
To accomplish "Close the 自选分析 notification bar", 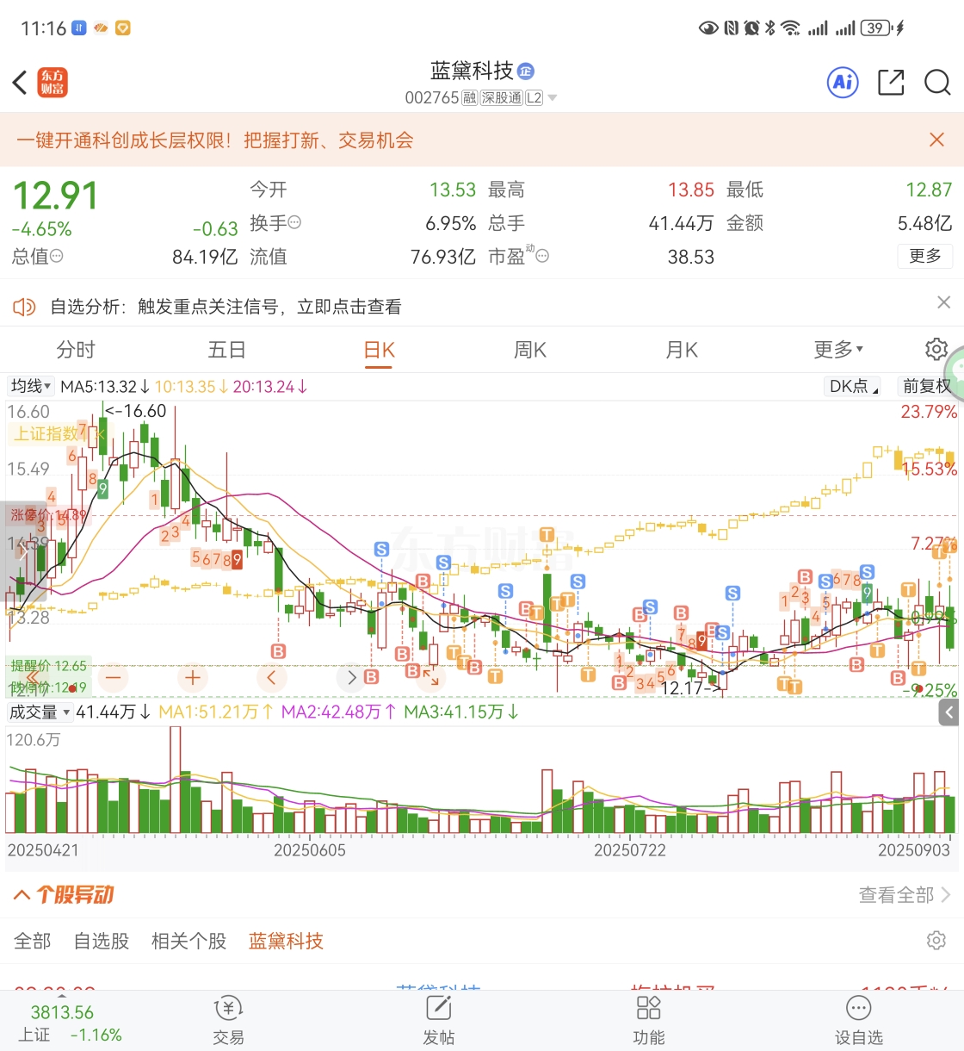I will point(943,302).
